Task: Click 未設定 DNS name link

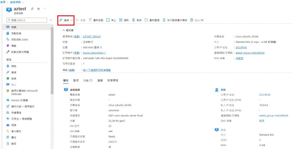Action: (x=240, y=58)
